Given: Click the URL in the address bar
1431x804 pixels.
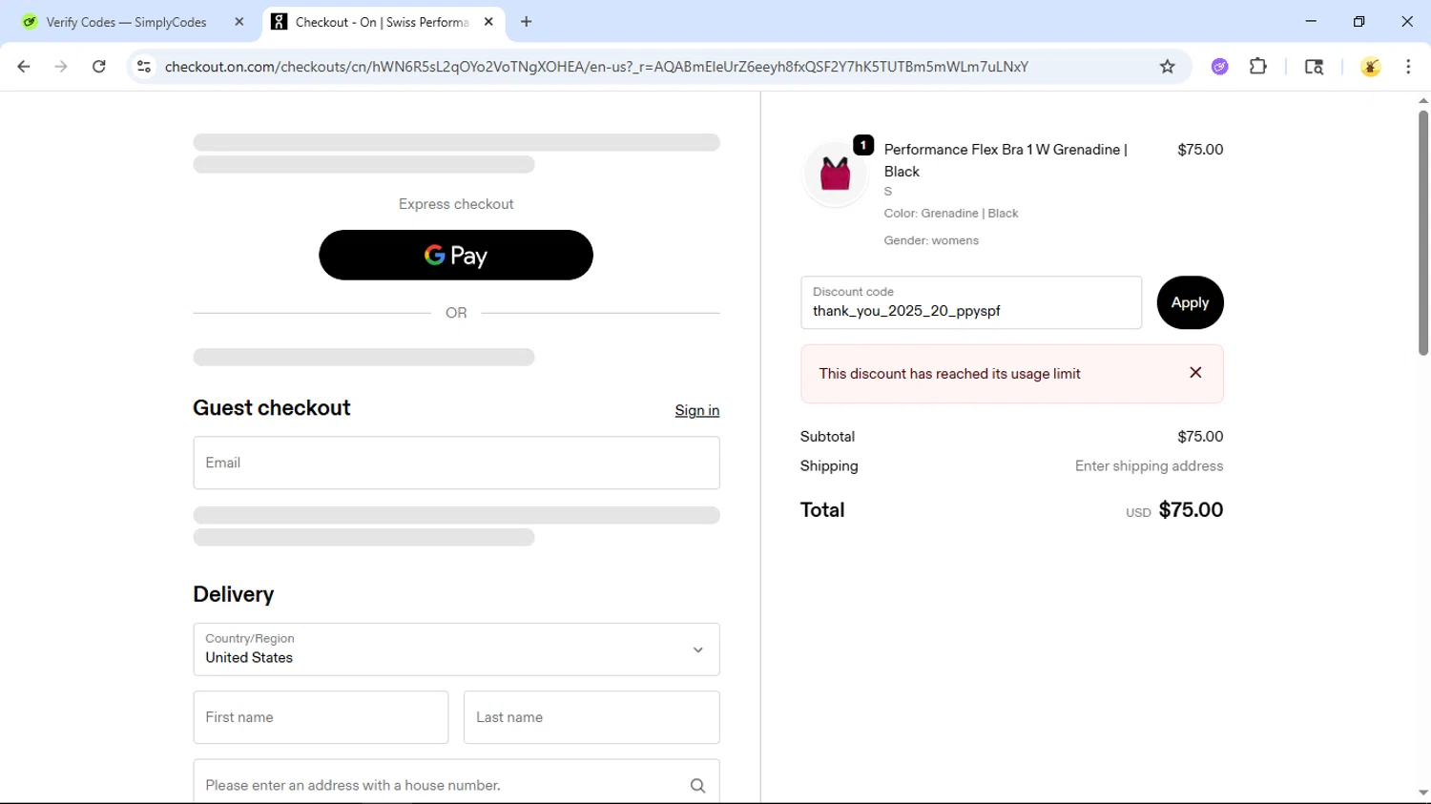Looking at the screenshot, I should pos(596,67).
